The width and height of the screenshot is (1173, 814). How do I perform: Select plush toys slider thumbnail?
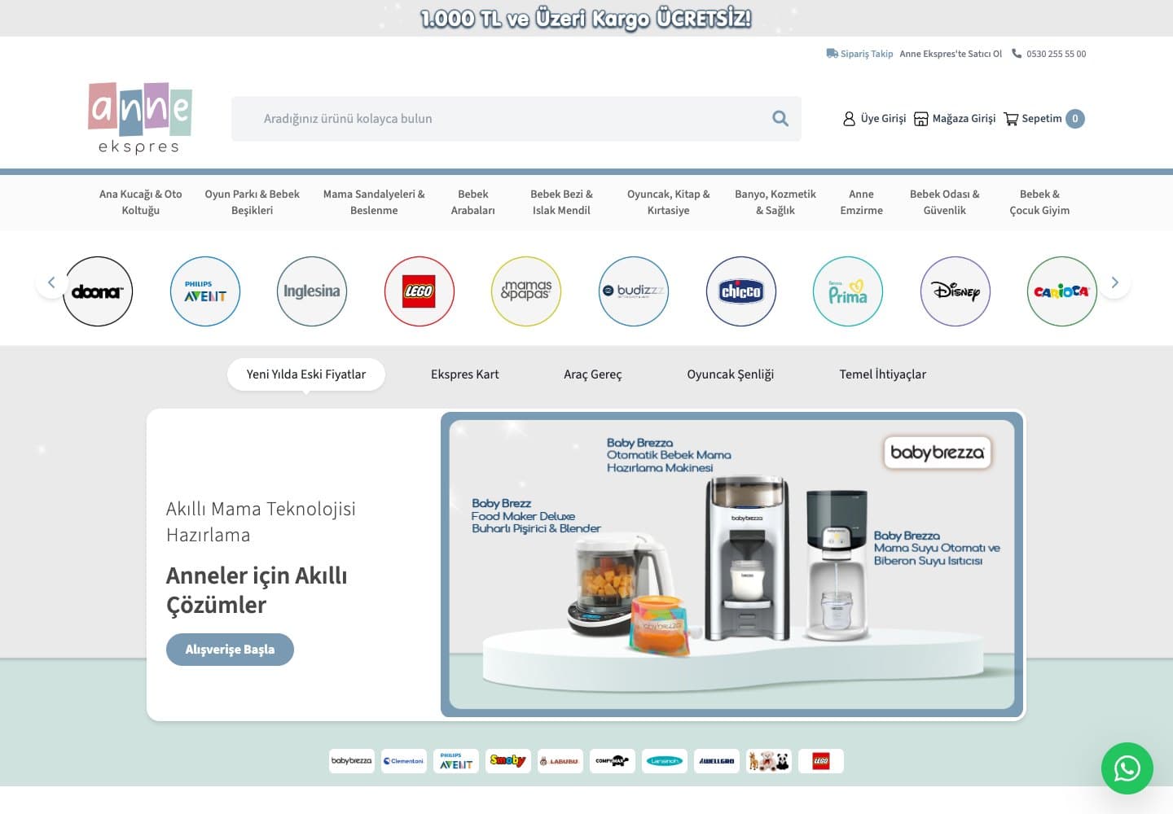[769, 761]
